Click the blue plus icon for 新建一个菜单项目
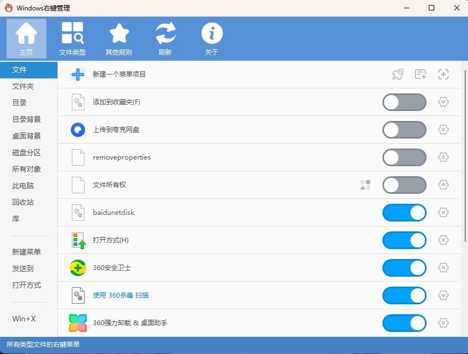 point(78,74)
